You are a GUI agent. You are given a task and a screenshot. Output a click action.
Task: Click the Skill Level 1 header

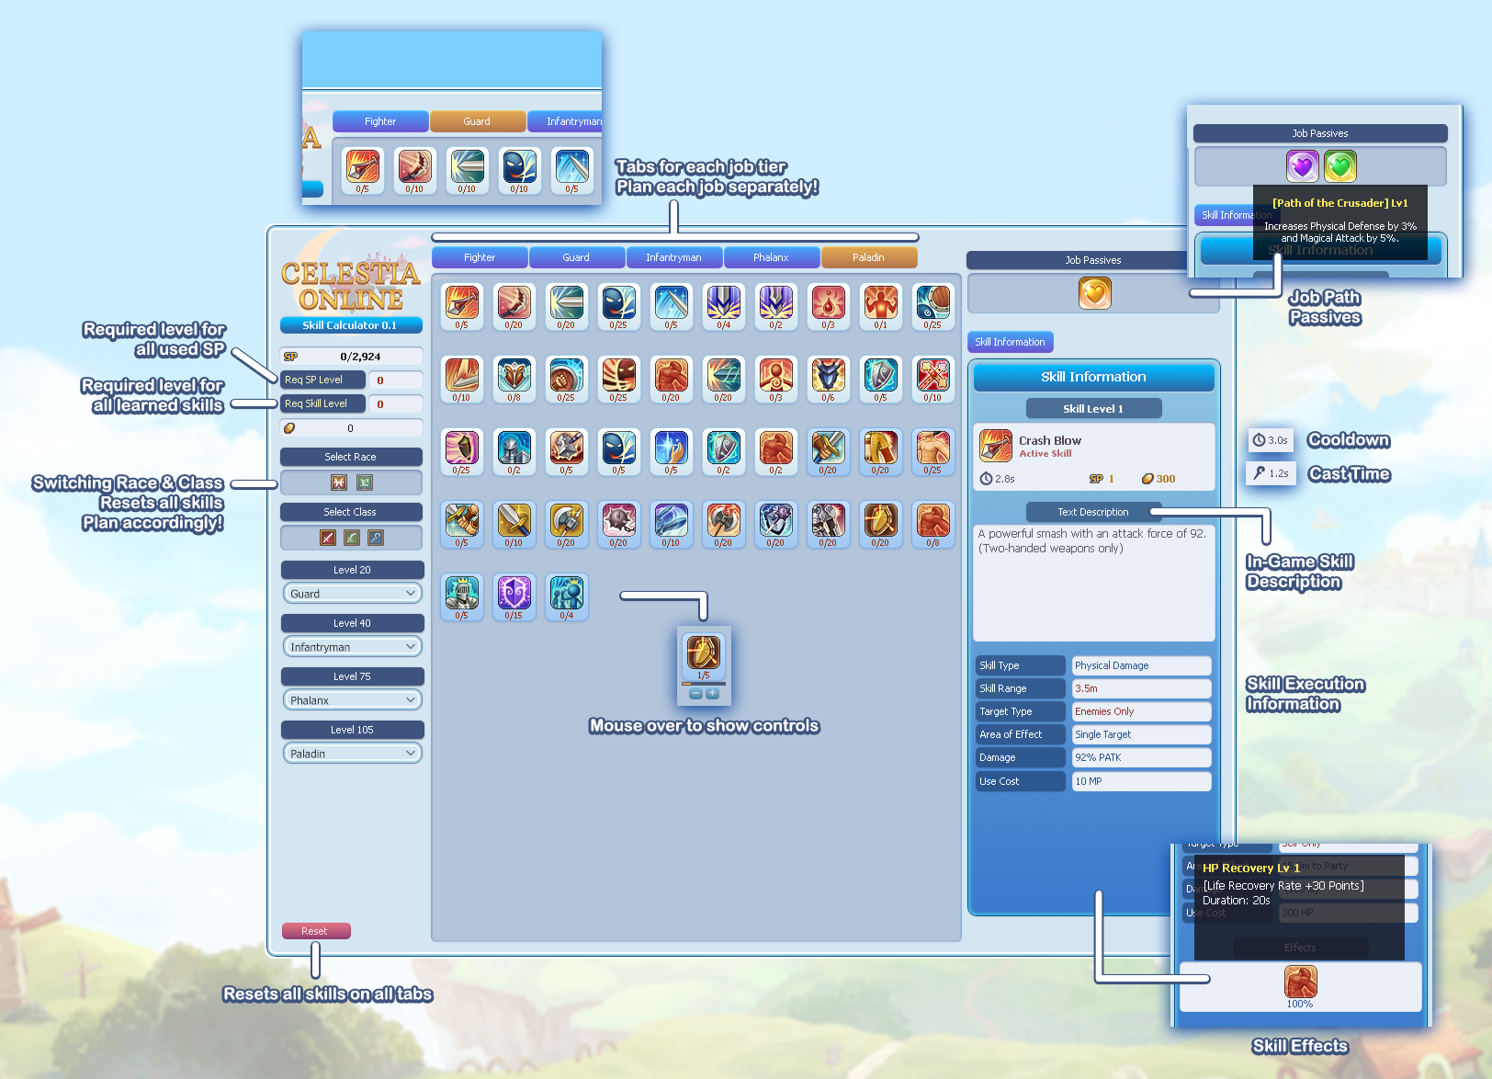pyautogui.click(x=1093, y=409)
